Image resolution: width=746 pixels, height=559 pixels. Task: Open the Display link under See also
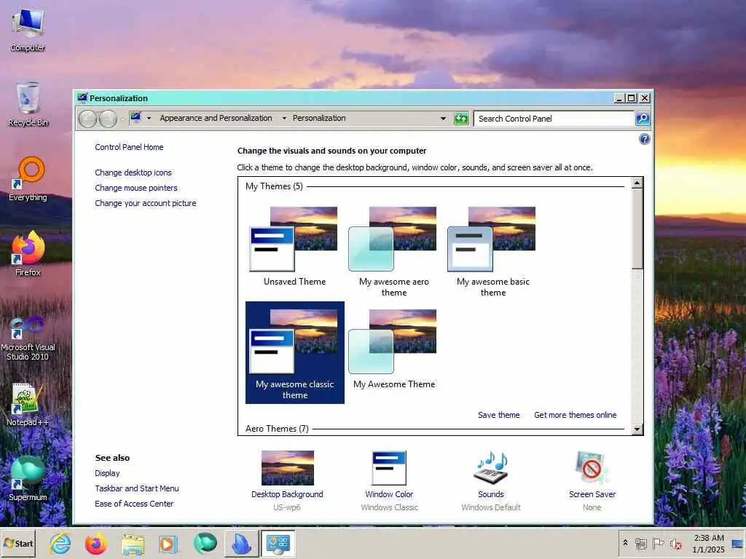click(107, 473)
